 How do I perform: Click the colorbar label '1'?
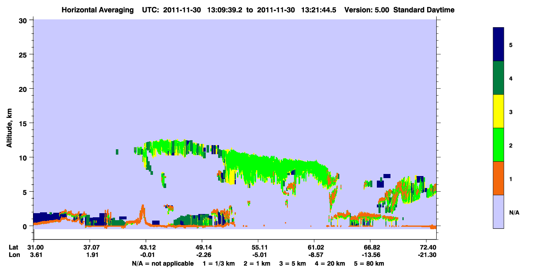point(511,179)
